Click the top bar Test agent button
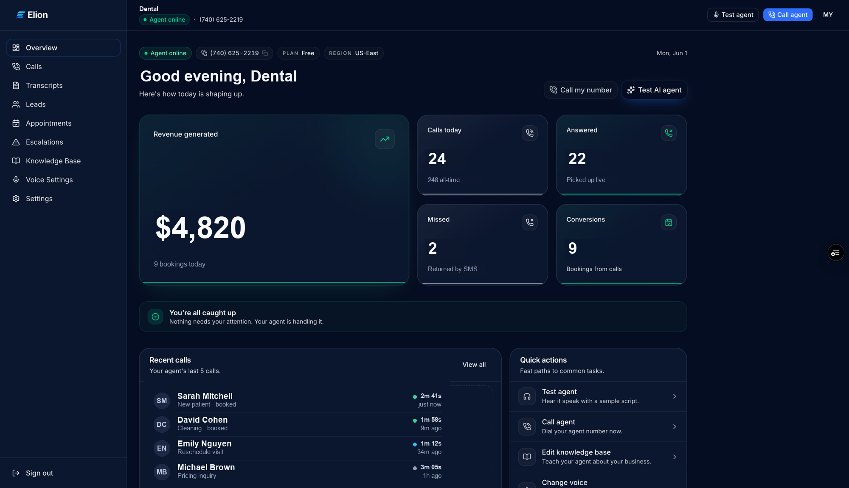 coord(733,15)
